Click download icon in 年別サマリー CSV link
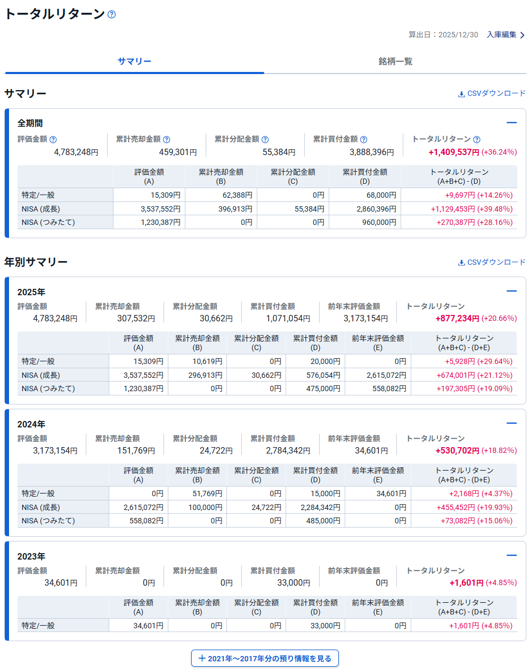The height and width of the screenshot is (672, 529). (461, 263)
